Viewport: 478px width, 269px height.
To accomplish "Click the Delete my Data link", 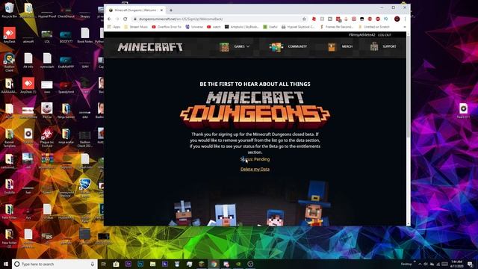I will (x=255, y=170).
